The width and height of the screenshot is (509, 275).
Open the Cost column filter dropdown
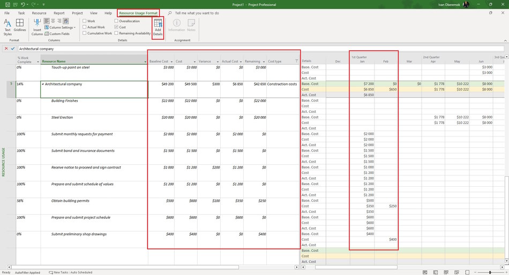pos(194,62)
